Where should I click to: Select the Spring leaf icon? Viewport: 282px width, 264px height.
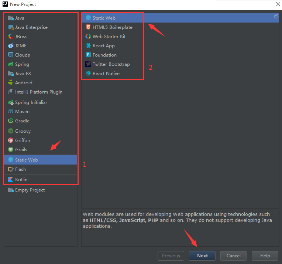point(11,64)
